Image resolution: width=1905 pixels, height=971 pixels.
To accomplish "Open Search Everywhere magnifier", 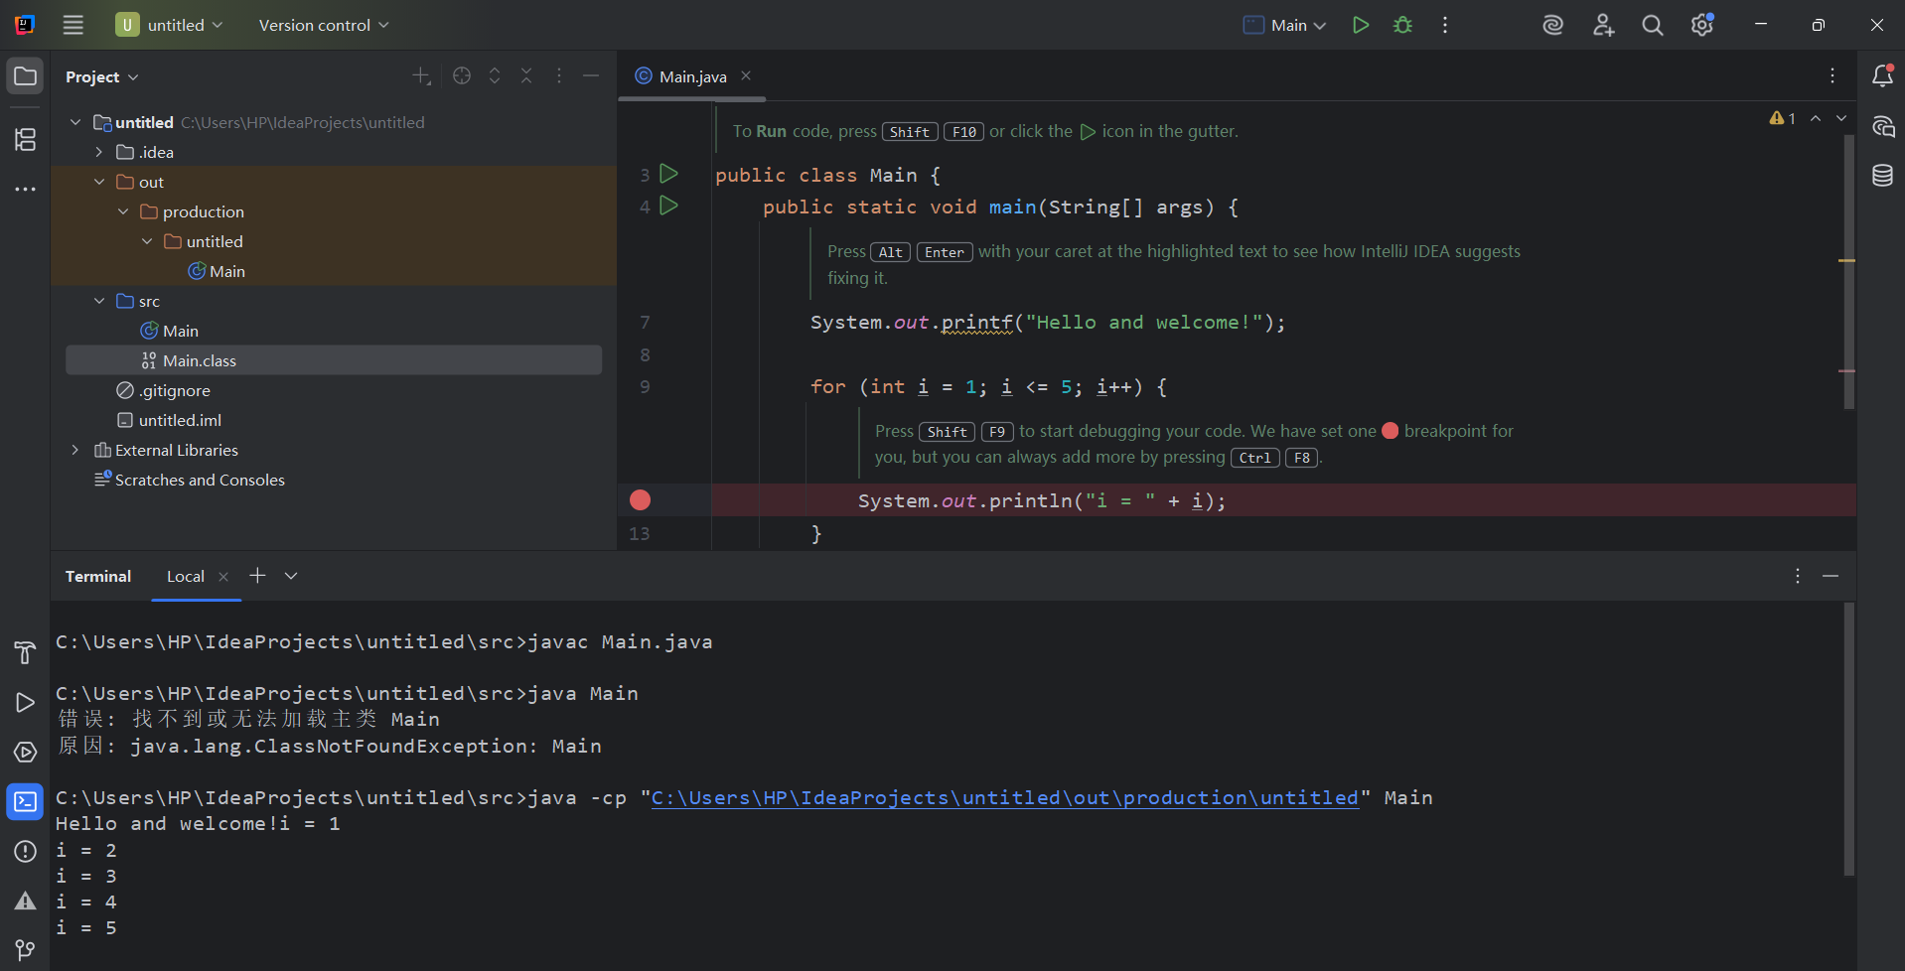I will point(1653,25).
